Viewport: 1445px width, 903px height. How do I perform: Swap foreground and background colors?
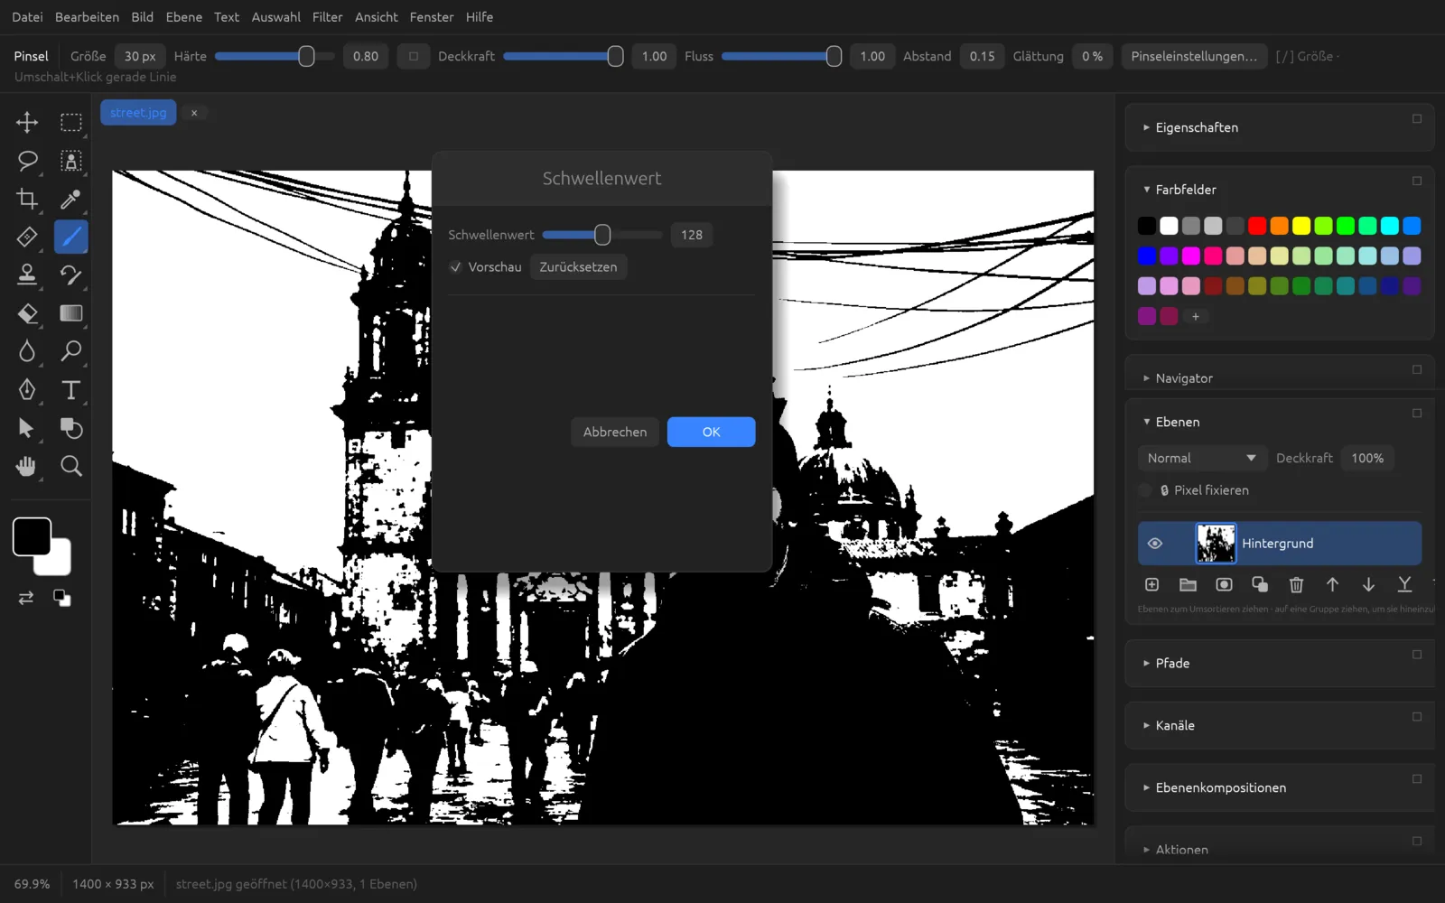point(25,598)
